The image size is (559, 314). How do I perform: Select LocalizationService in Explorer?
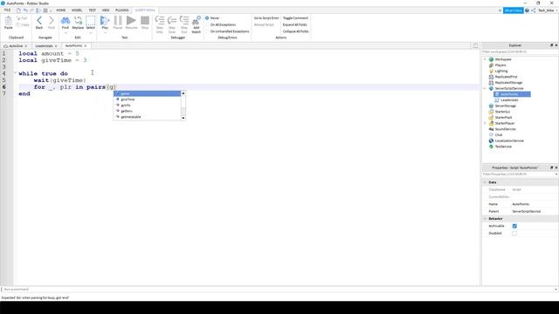509,140
